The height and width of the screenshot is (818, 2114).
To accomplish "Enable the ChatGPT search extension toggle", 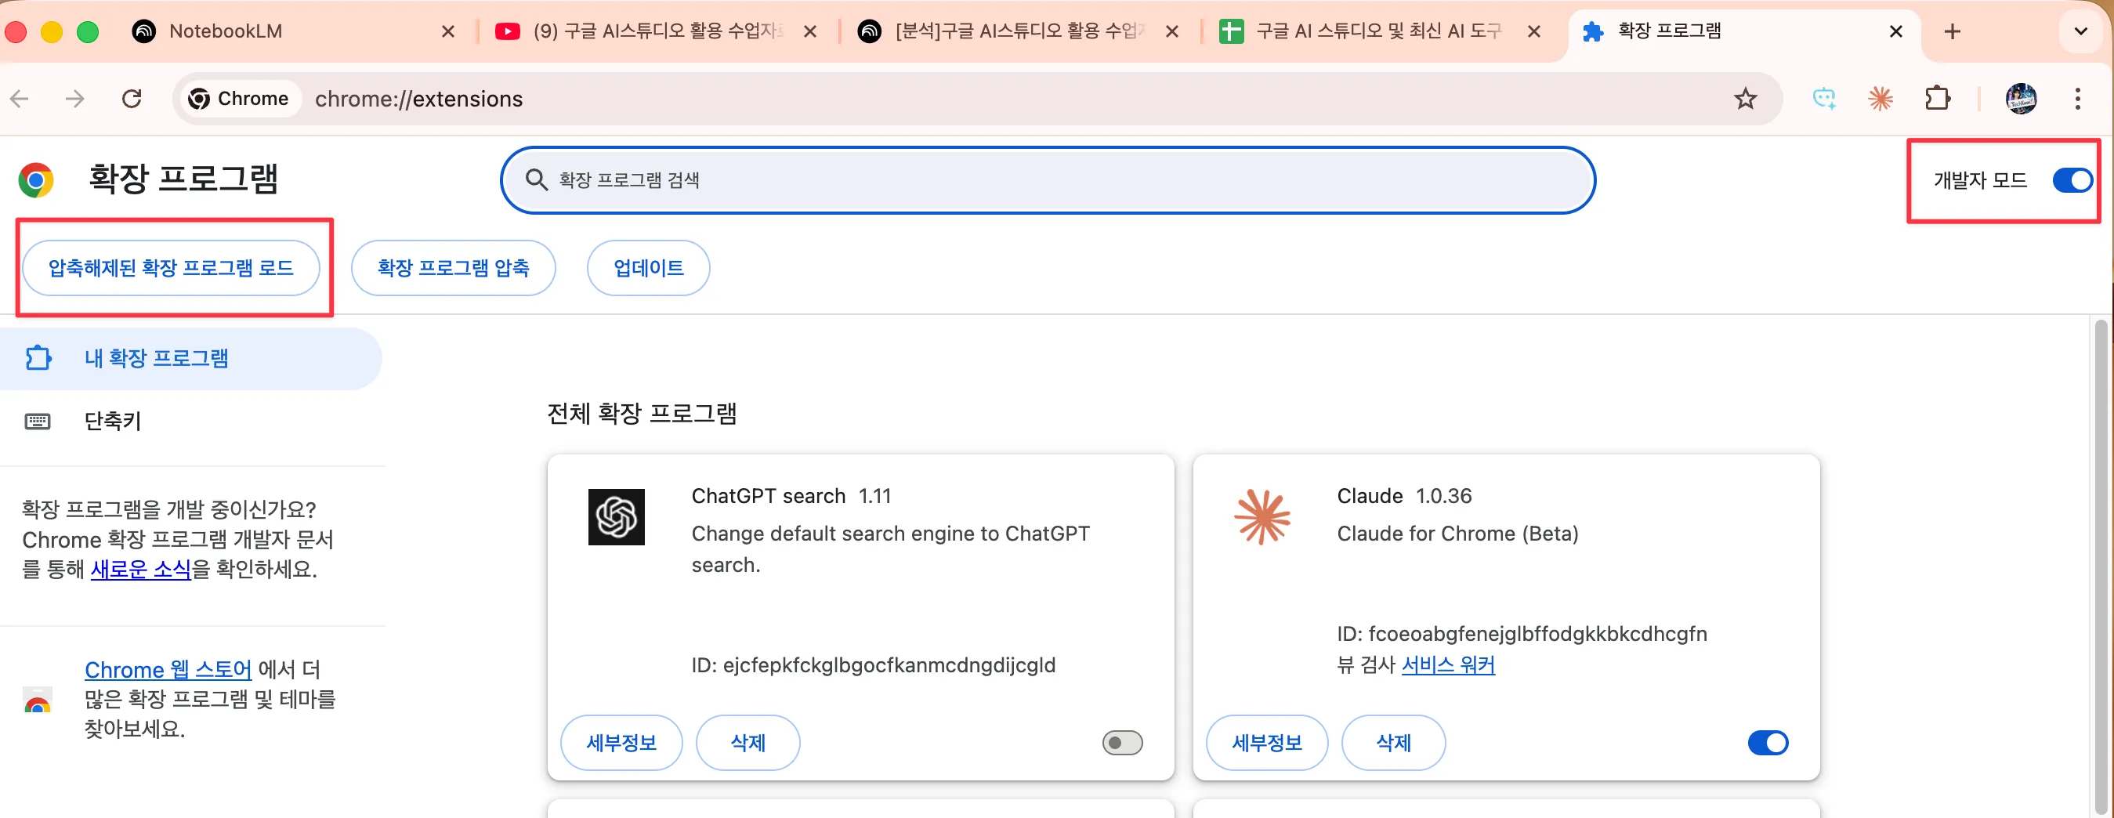I will tap(1122, 743).
